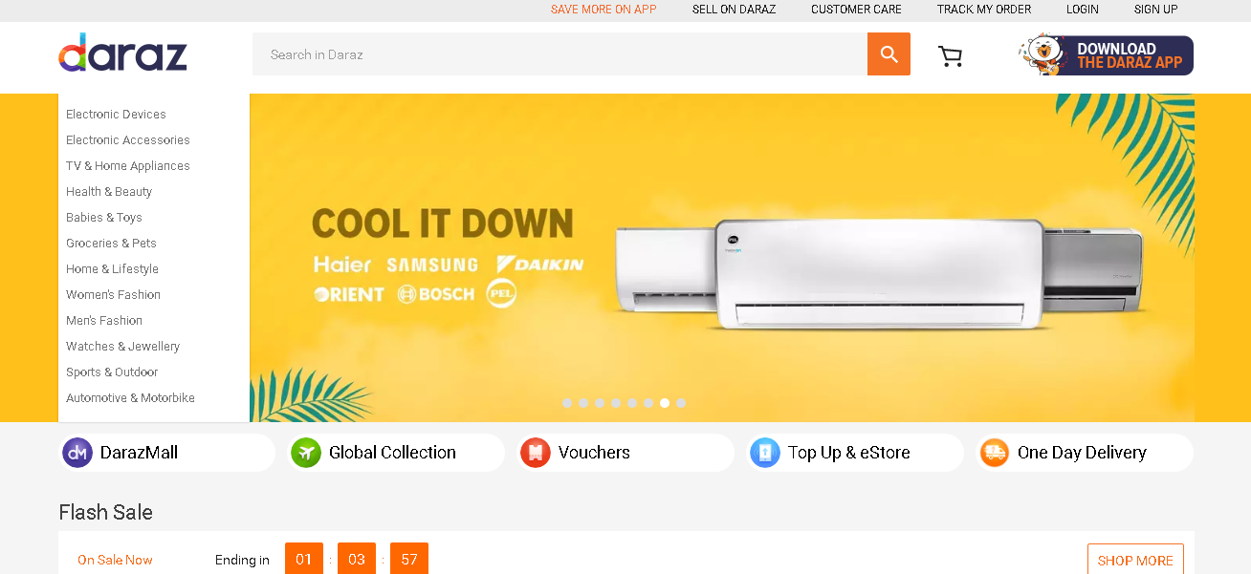
Task: Select the last carousel dot indicator
Action: click(681, 403)
